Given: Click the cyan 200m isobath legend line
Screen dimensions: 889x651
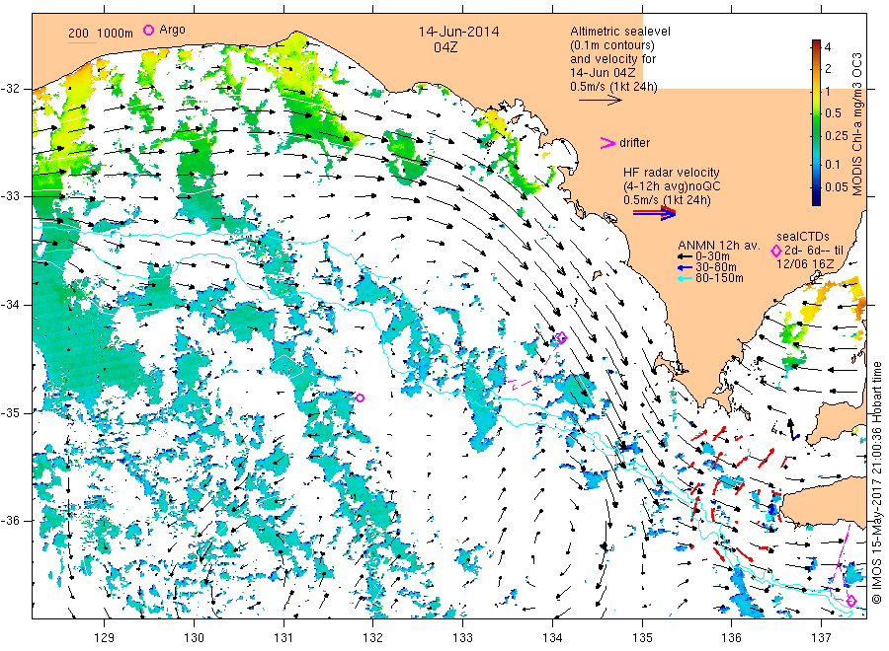Looking at the screenshot, I should [x=82, y=41].
